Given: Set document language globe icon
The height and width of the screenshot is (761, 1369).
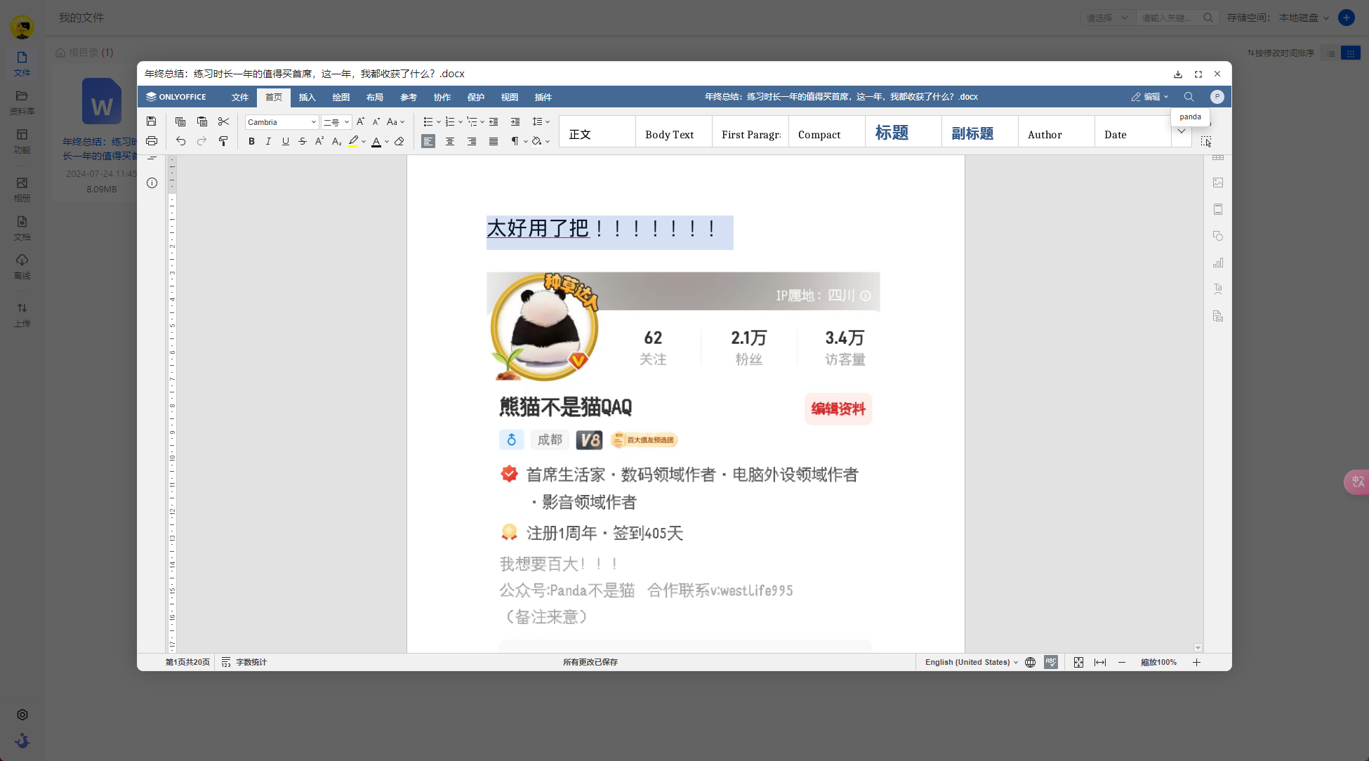Looking at the screenshot, I should click(x=1030, y=662).
